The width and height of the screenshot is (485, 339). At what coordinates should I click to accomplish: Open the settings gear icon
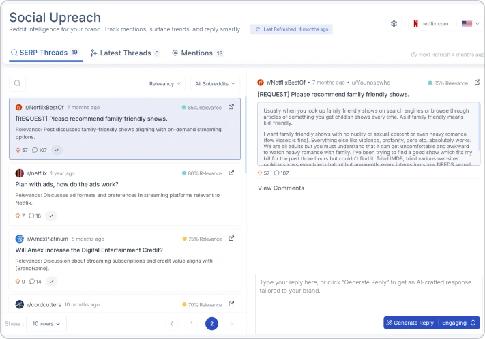point(394,23)
